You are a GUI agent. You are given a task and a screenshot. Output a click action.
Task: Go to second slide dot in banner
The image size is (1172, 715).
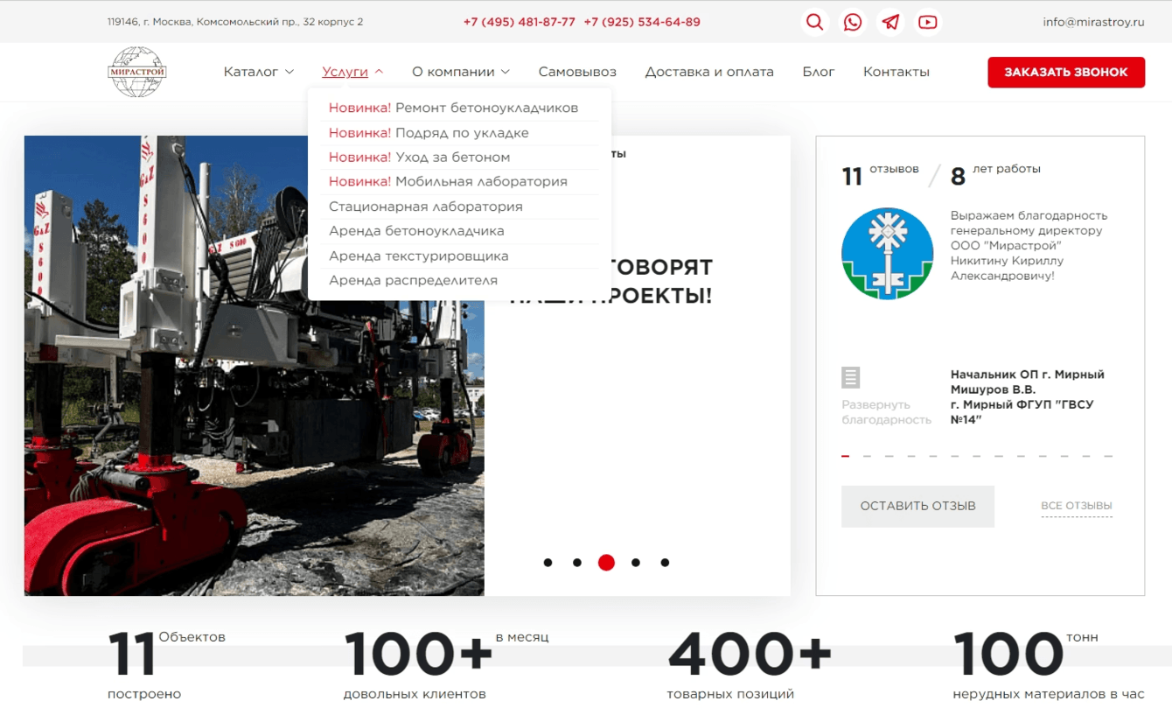577,563
